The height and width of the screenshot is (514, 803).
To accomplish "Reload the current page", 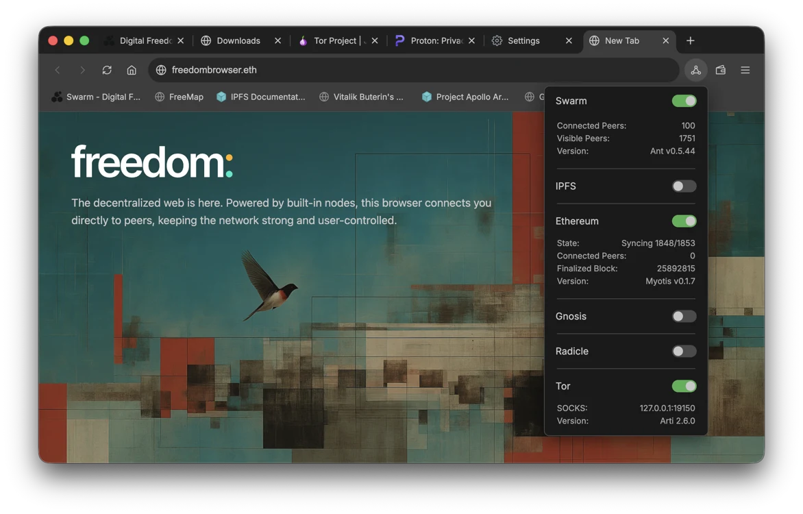I will pos(106,70).
